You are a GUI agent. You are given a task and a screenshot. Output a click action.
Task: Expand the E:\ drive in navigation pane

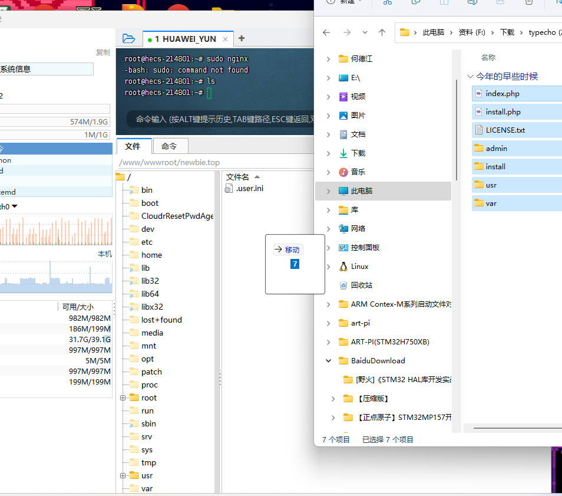click(x=328, y=78)
